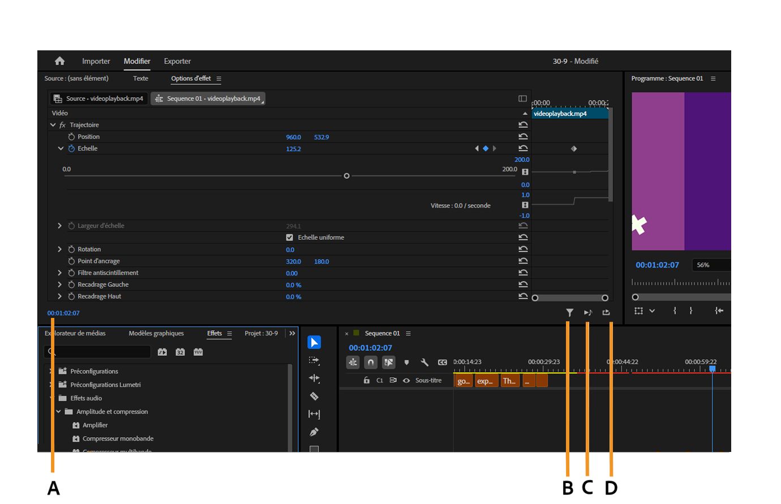Click the filter properties funnel icon

tap(569, 312)
